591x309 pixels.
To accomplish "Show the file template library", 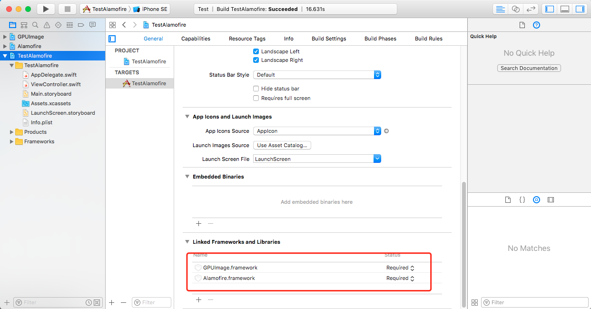I will pyautogui.click(x=508, y=200).
